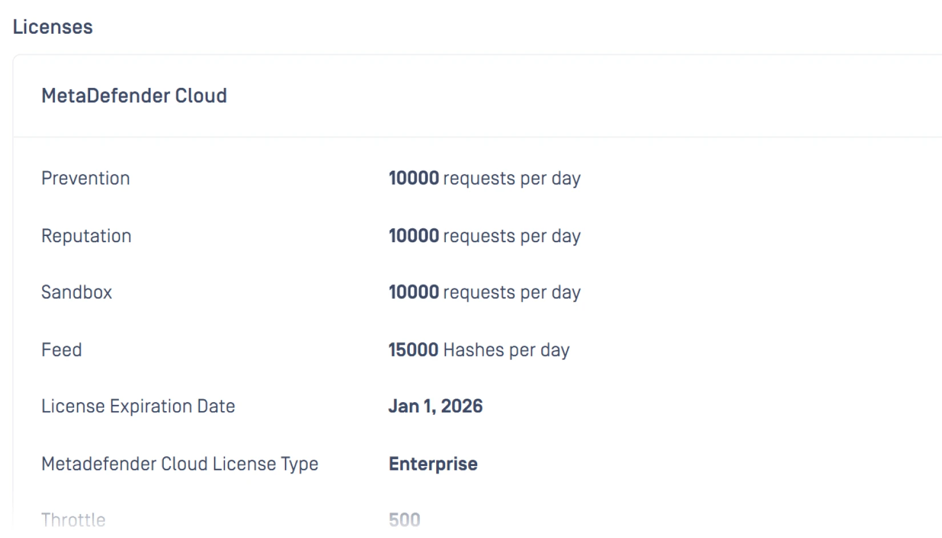Click the Sandbox row label

point(77,292)
